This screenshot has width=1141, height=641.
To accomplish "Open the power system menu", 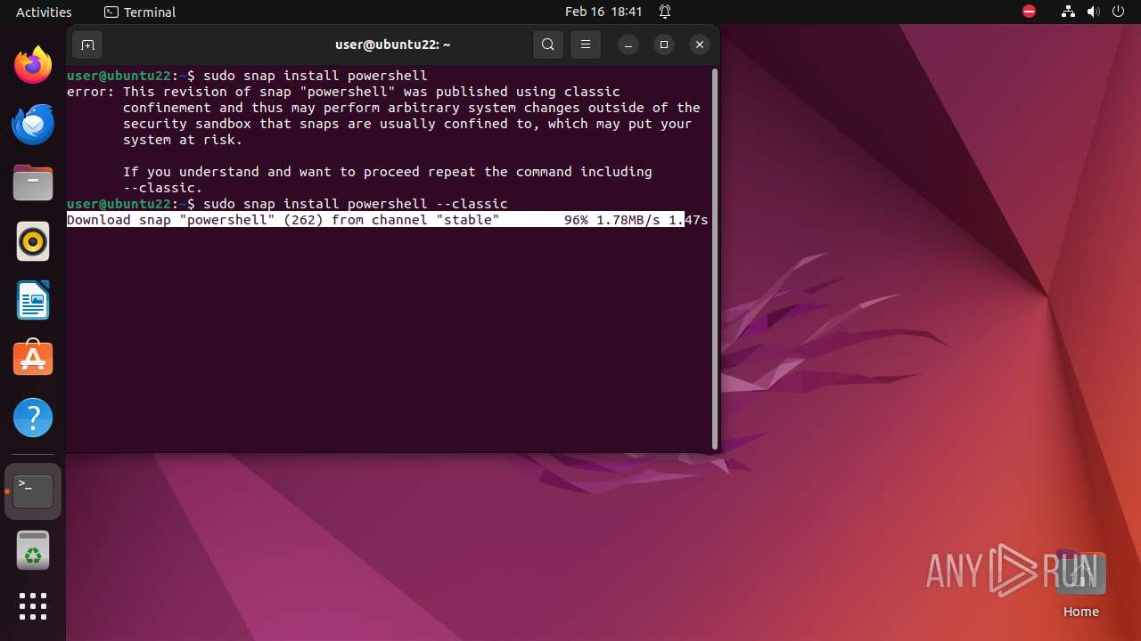I will [x=1118, y=12].
